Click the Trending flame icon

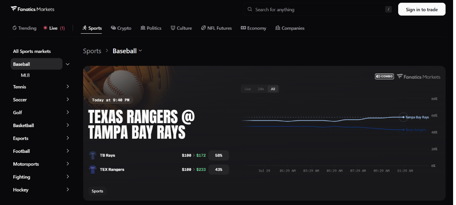15,28
